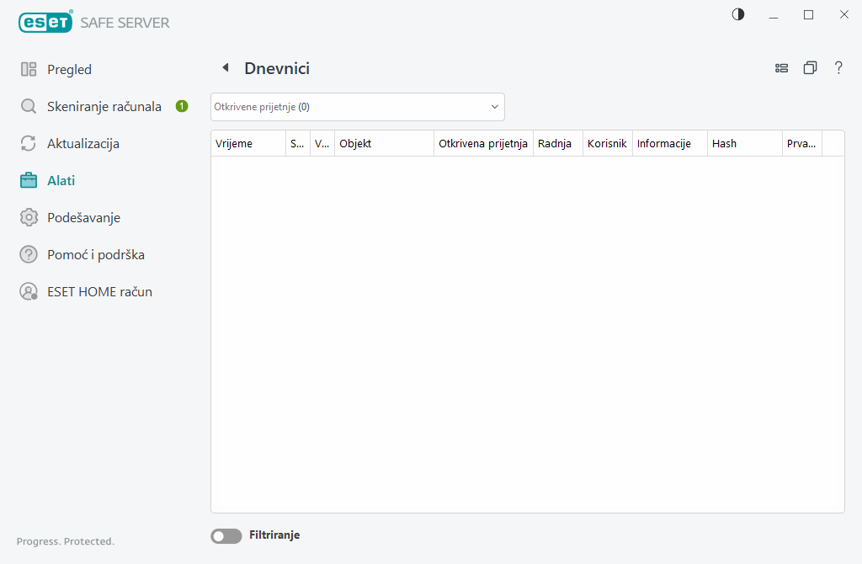The image size is (862, 564).
Task: Click the help question mark icon
Action: (838, 68)
